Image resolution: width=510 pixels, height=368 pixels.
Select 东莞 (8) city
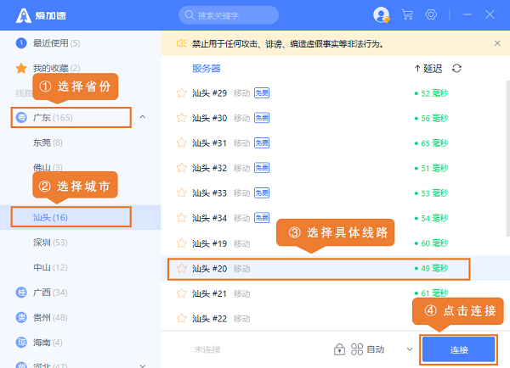(x=48, y=142)
